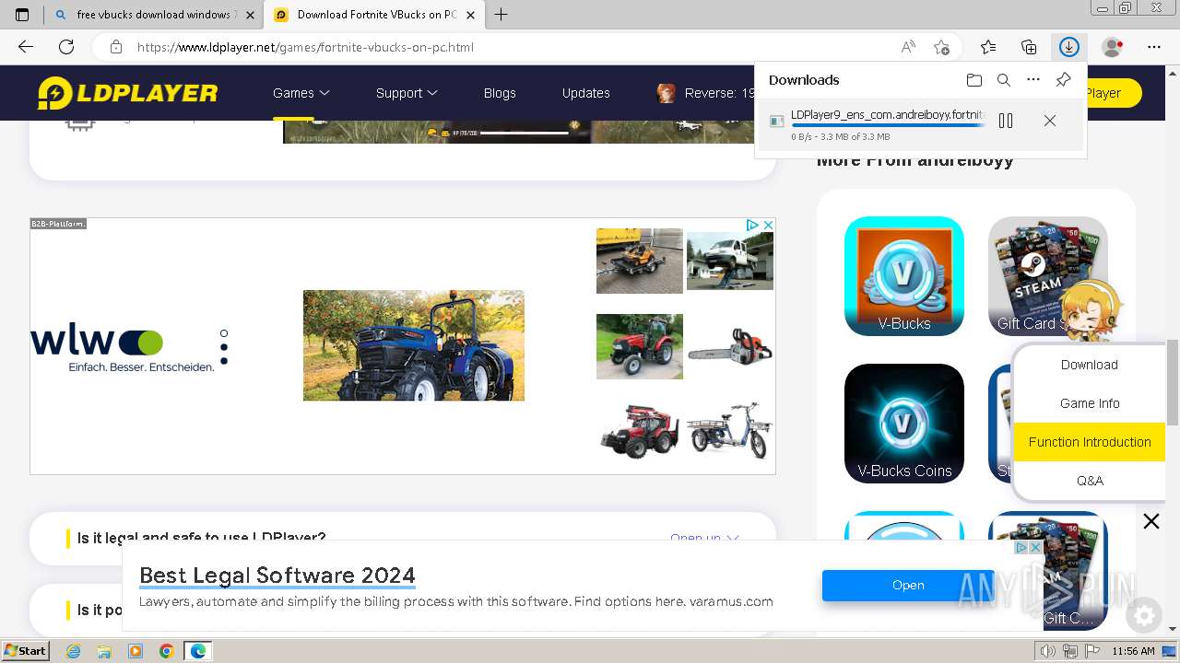Image resolution: width=1180 pixels, height=663 pixels.
Task: View site information lock icon
Action: tap(116, 47)
